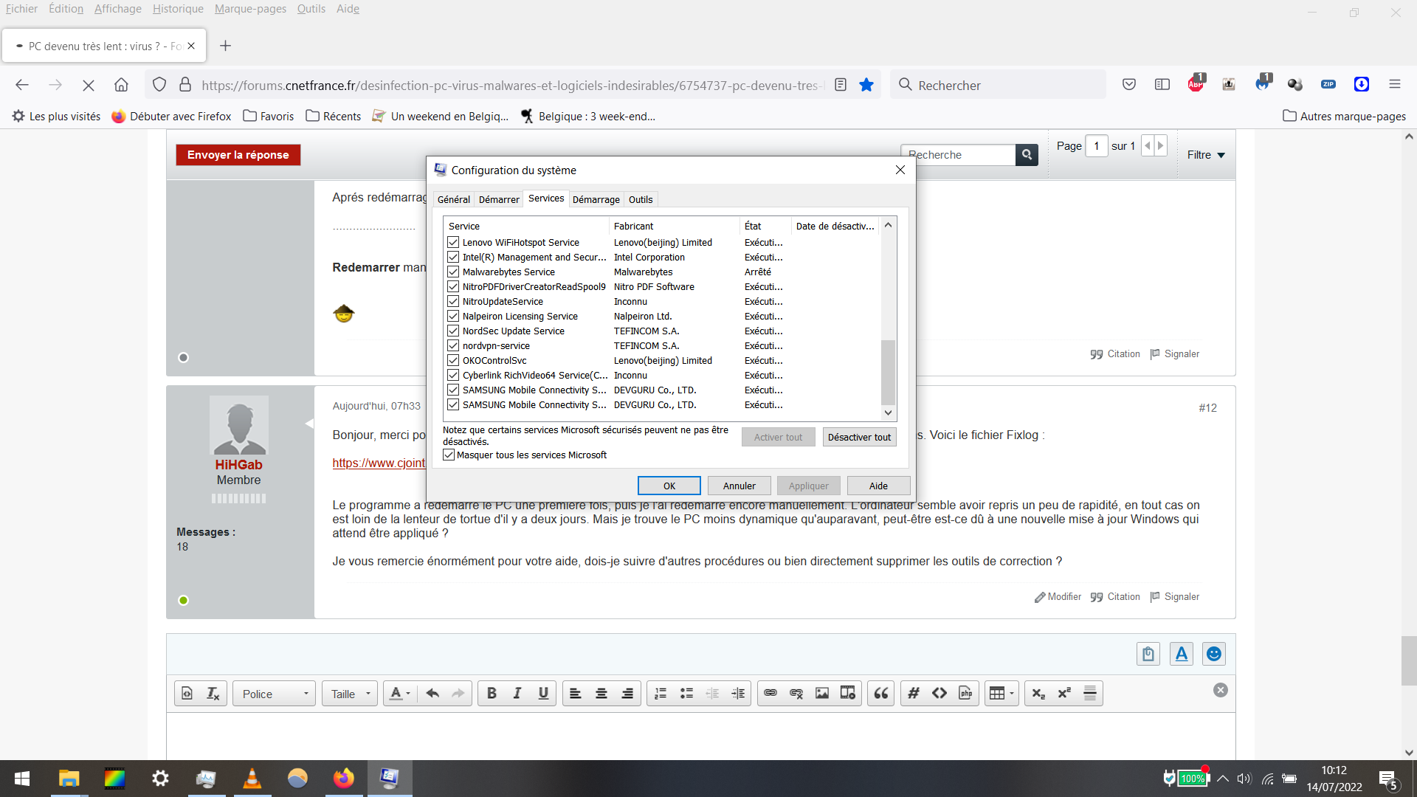Insert a quote block

(x=881, y=694)
